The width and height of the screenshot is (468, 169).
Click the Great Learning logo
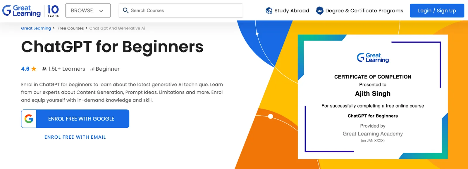click(x=22, y=11)
